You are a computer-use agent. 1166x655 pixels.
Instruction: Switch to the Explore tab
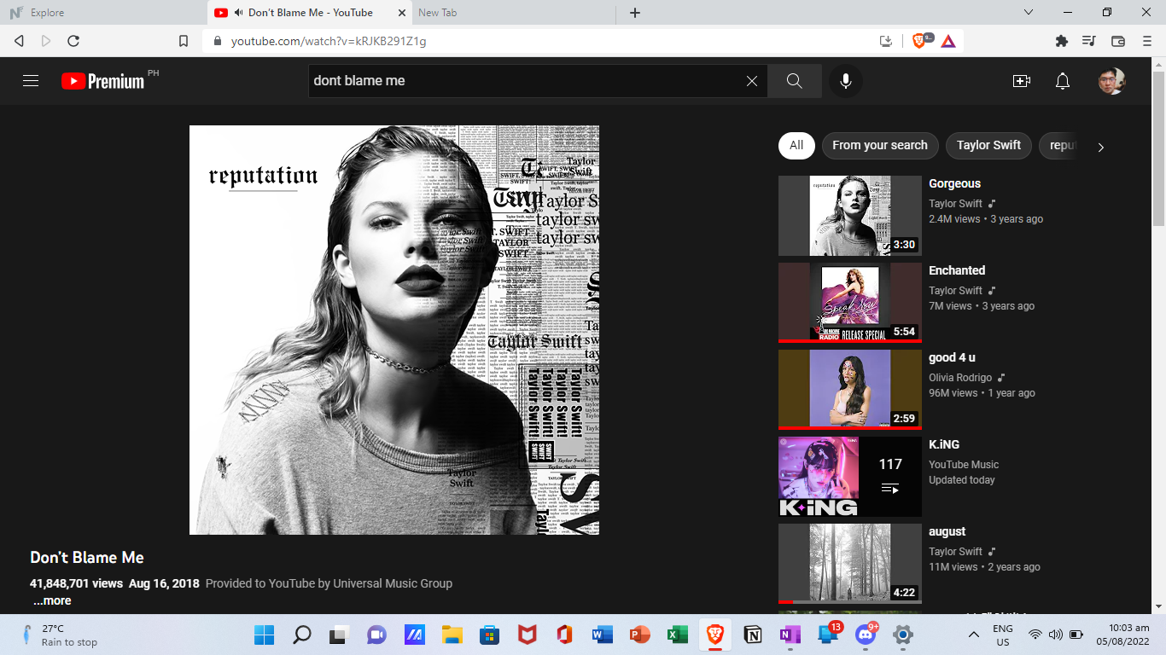point(102,13)
